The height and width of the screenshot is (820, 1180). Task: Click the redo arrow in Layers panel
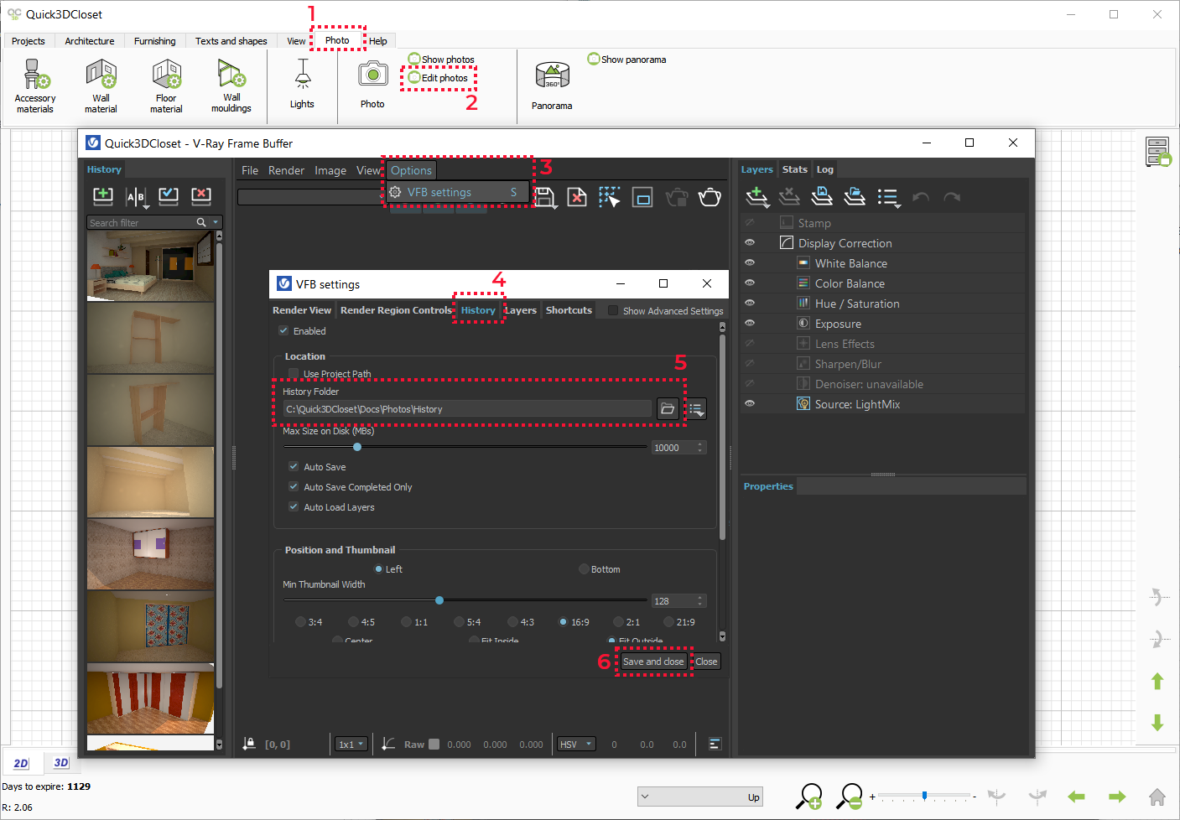coord(952,197)
